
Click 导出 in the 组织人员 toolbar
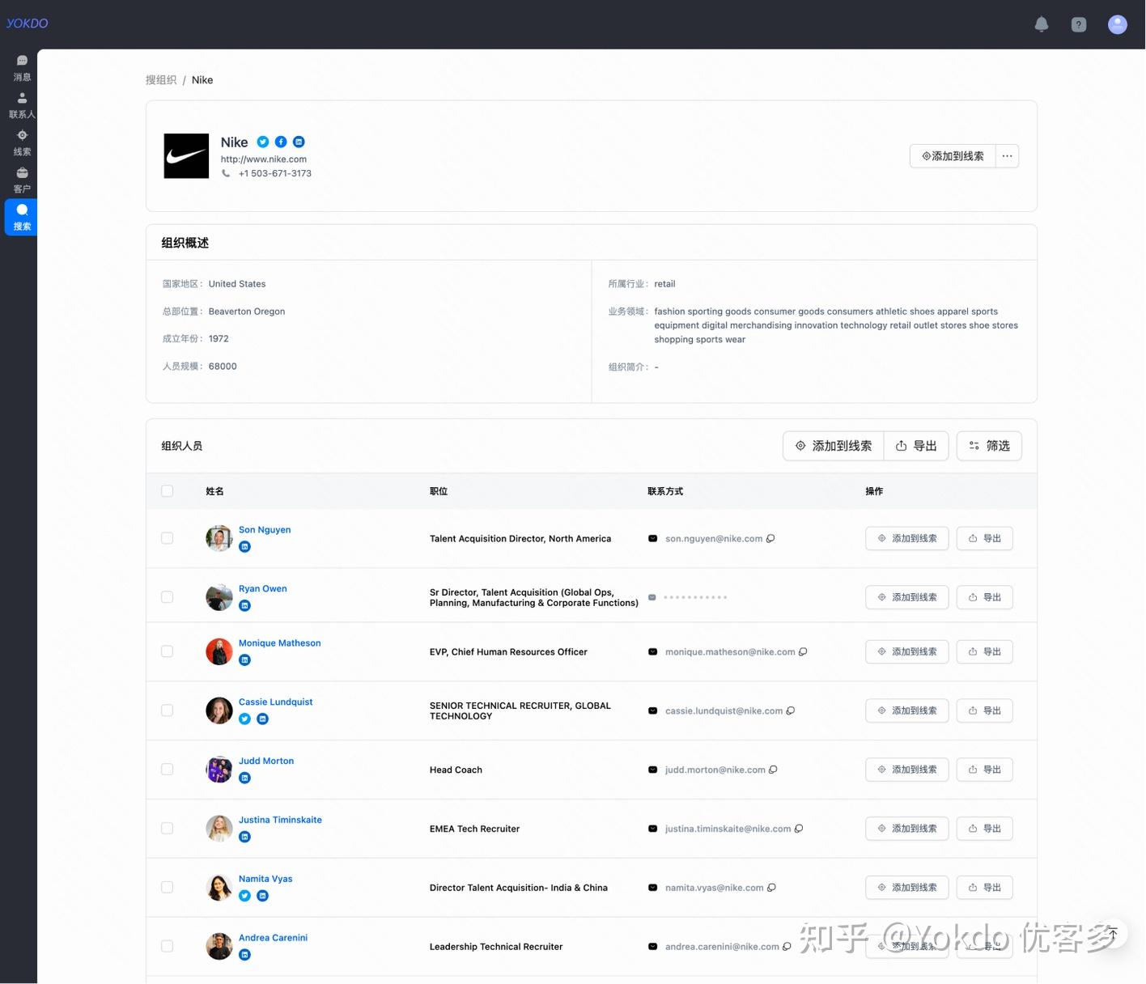(916, 446)
